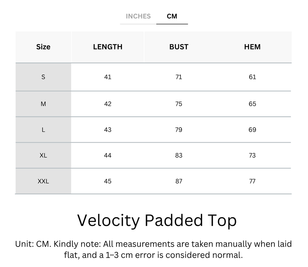Select size XXL row label
This screenshot has height=267, width=308.
coord(43,181)
